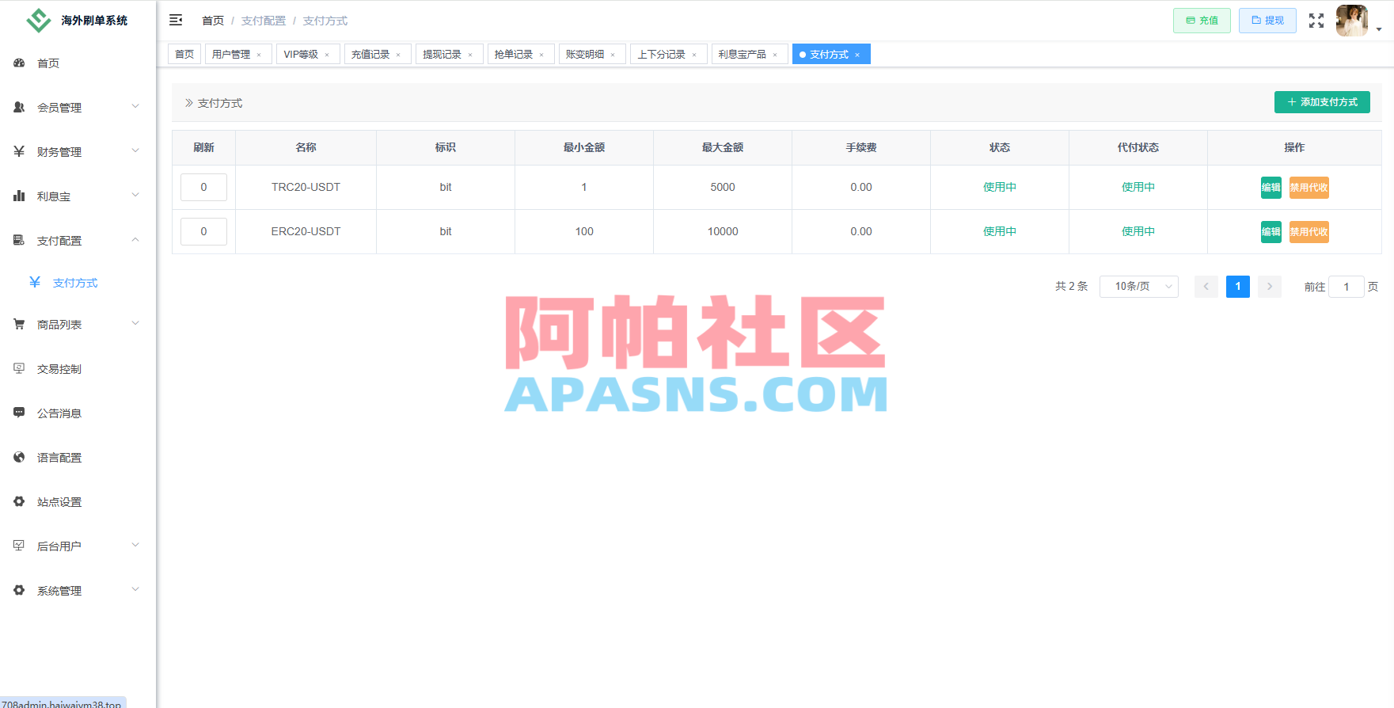Expand the 利息宝 menu chevron
The width and height of the screenshot is (1394, 708).
135,195
